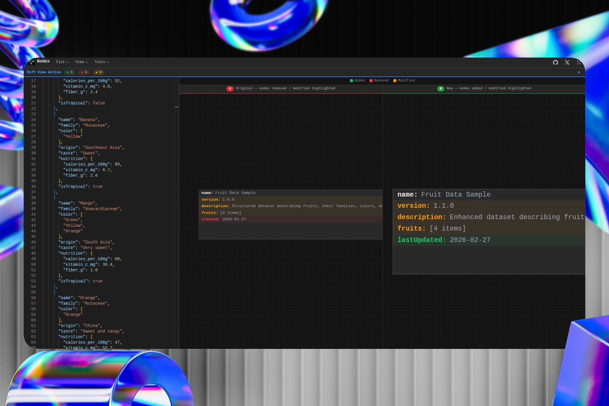The height and width of the screenshot is (406, 609).
Task: Click the green Added legend swatch
Action: coord(351,81)
